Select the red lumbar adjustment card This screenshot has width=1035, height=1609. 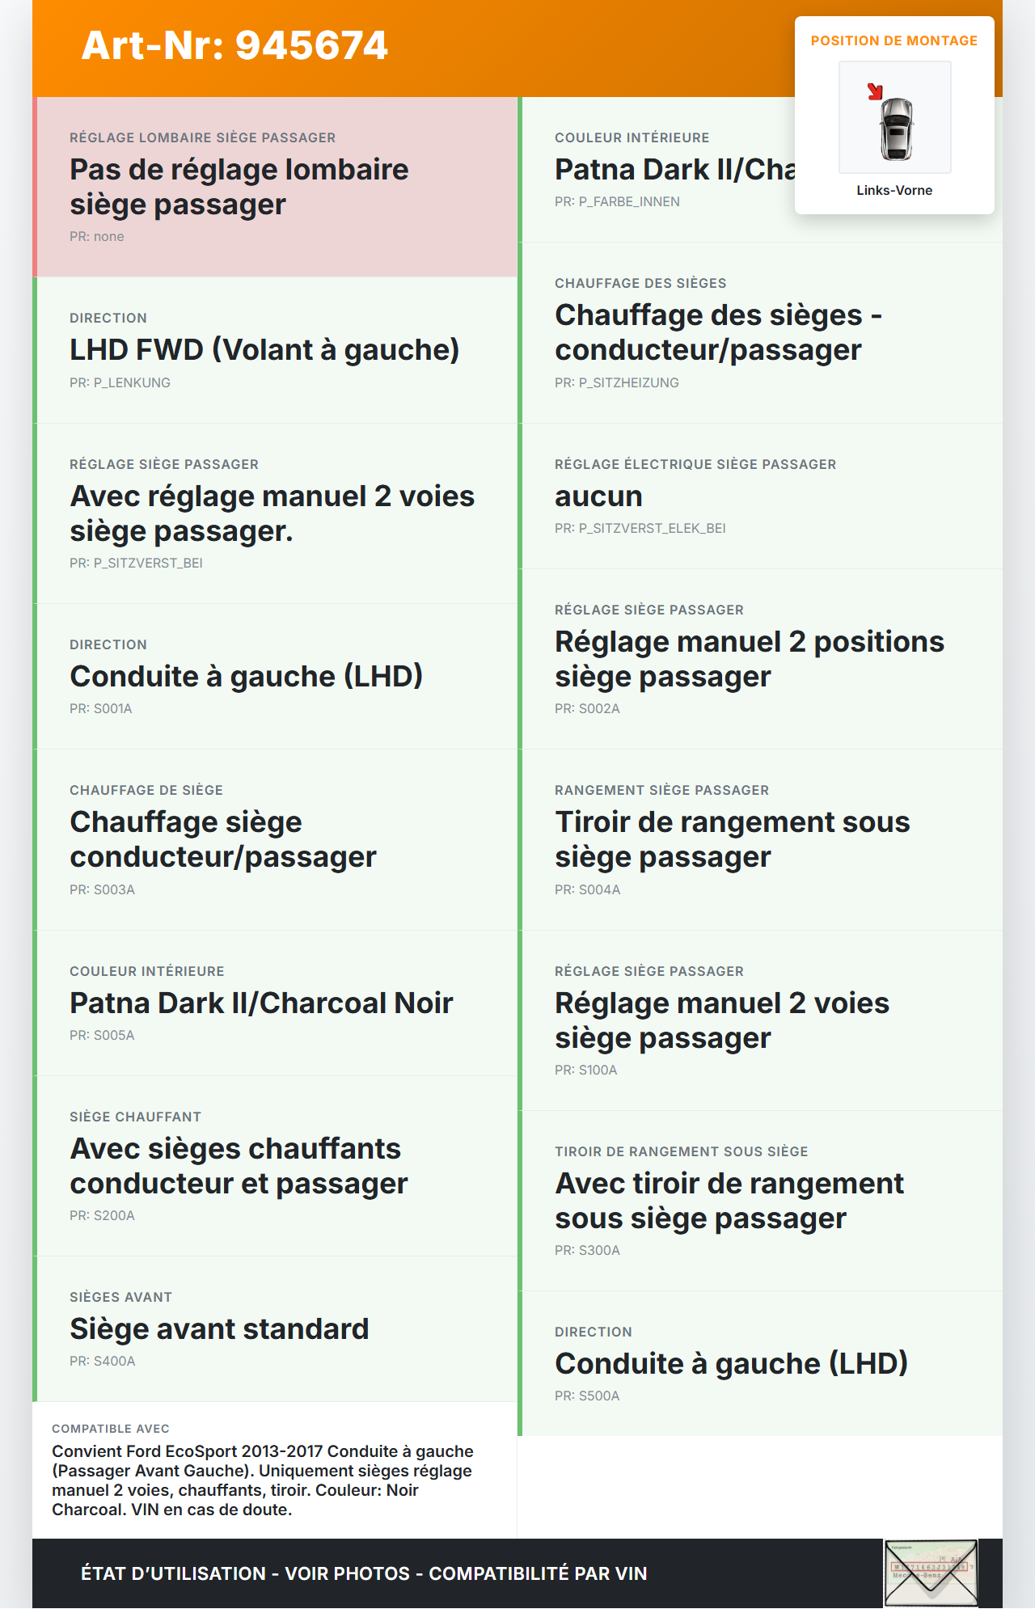pos(275,187)
